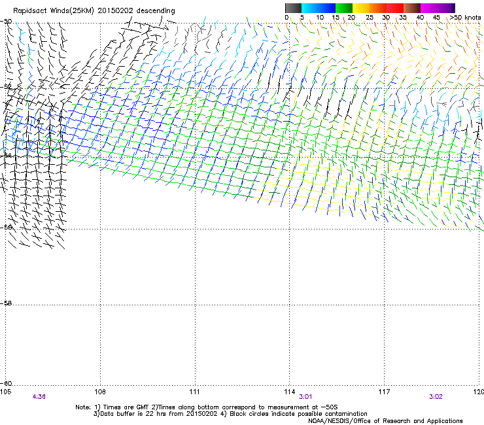This screenshot has width=484, height=425.
Task: Click the blue 10-15 knots color swatch
Action: (327, 8)
